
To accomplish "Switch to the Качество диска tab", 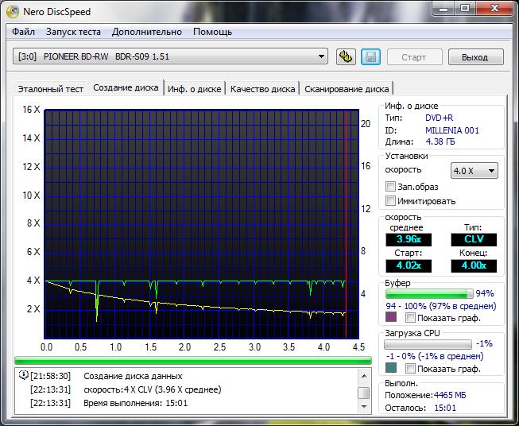I will click(x=262, y=89).
